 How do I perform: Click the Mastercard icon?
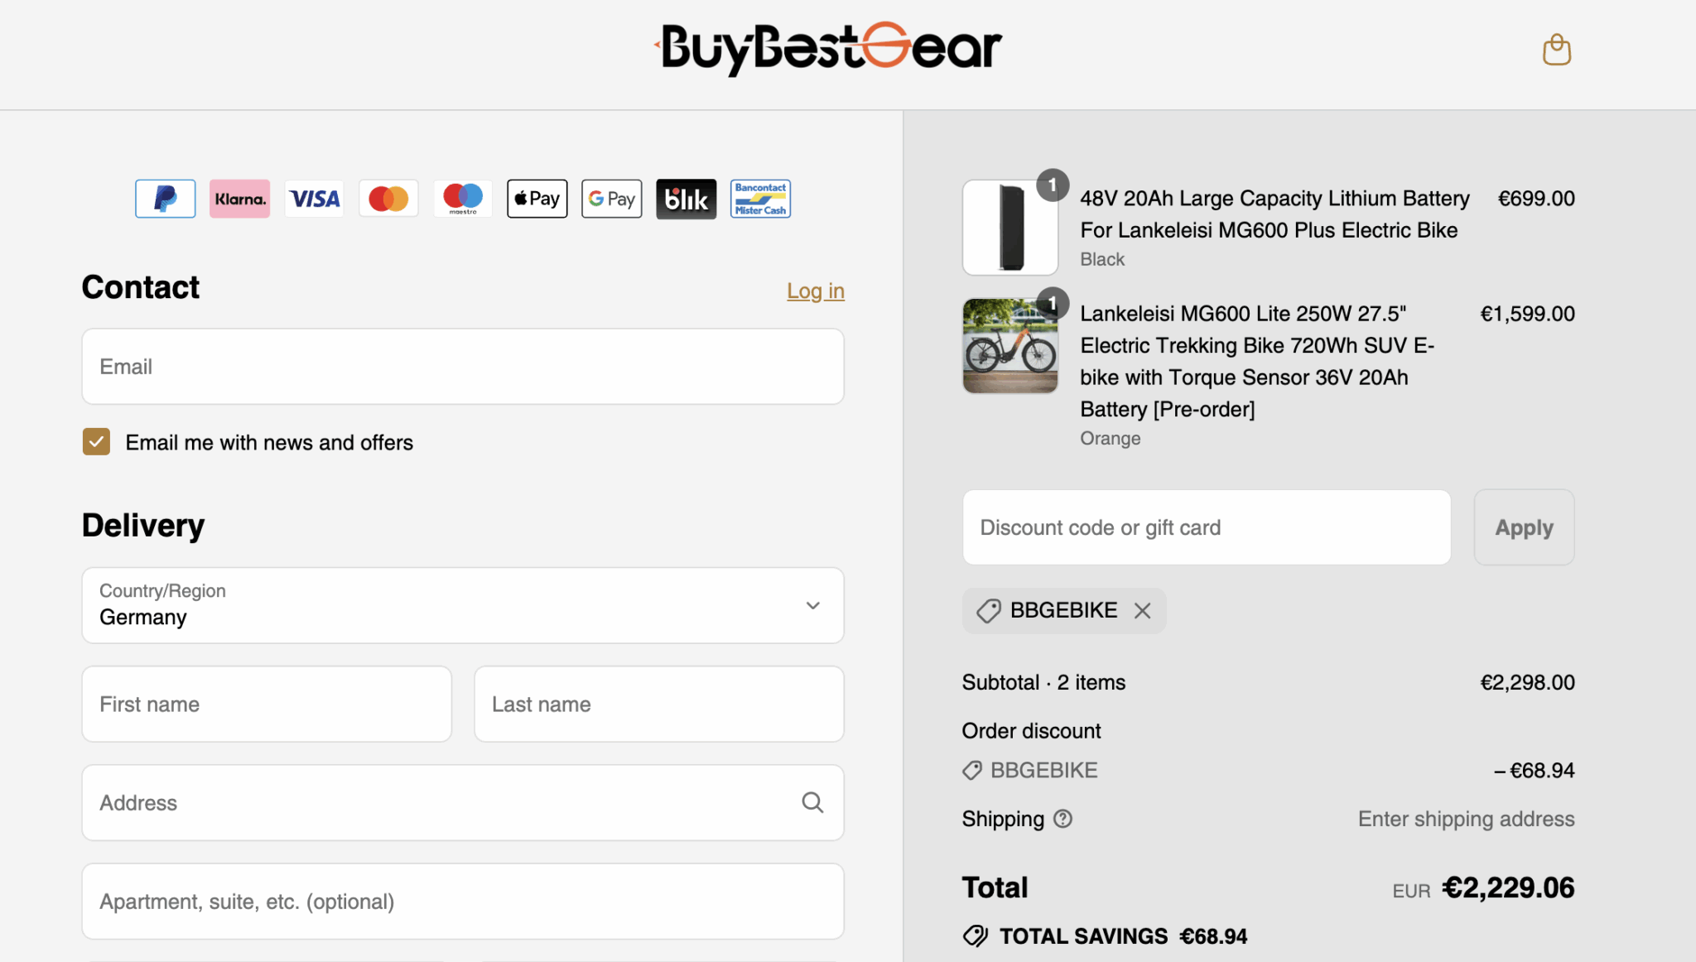[x=388, y=199]
